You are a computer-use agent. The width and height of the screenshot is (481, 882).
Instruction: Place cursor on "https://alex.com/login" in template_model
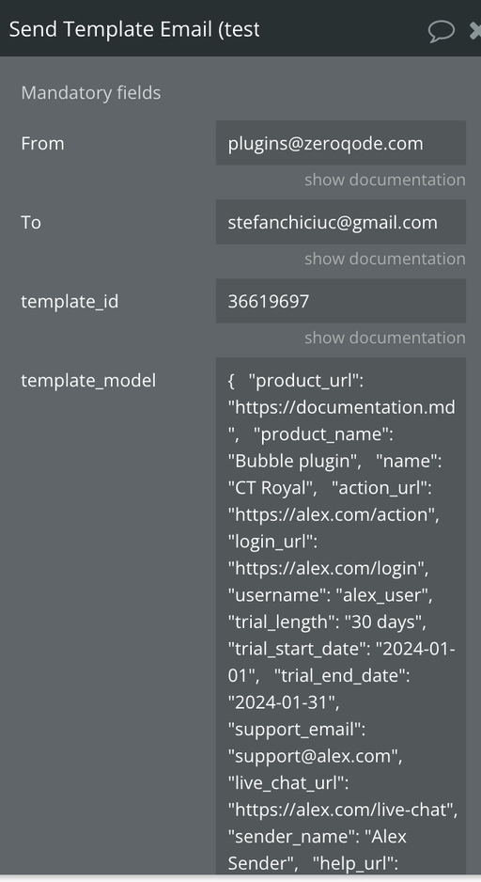pyautogui.click(x=328, y=568)
